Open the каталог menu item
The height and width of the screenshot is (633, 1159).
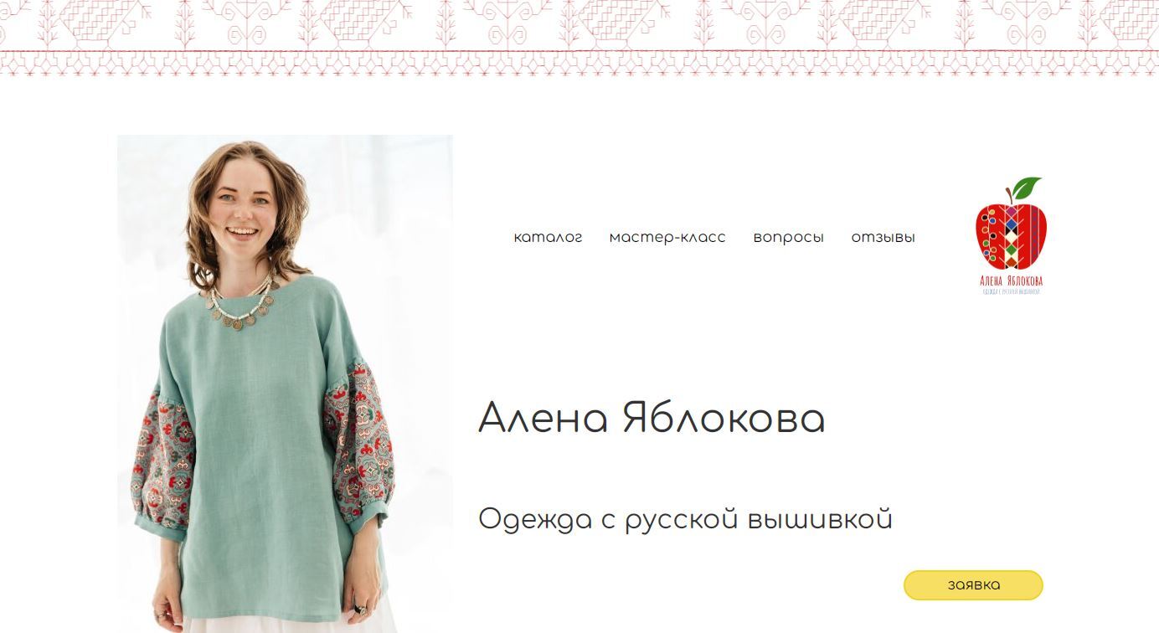pyautogui.click(x=548, y=238)
